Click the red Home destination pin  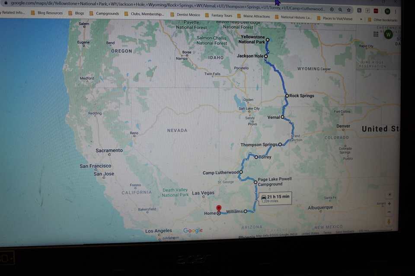(219, 209)
